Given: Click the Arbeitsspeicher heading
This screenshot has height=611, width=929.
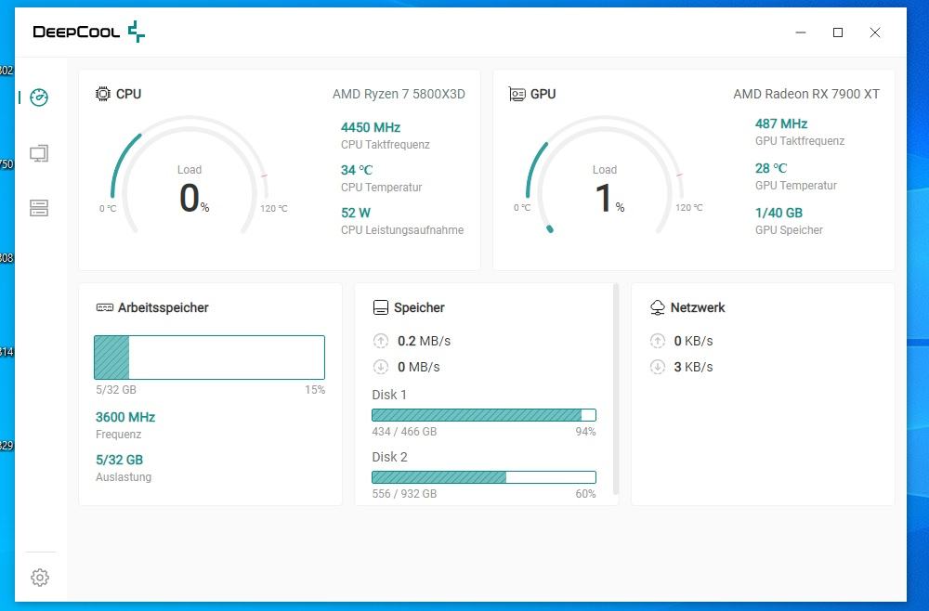Looking at the screenshot, I should coord(163,307).
